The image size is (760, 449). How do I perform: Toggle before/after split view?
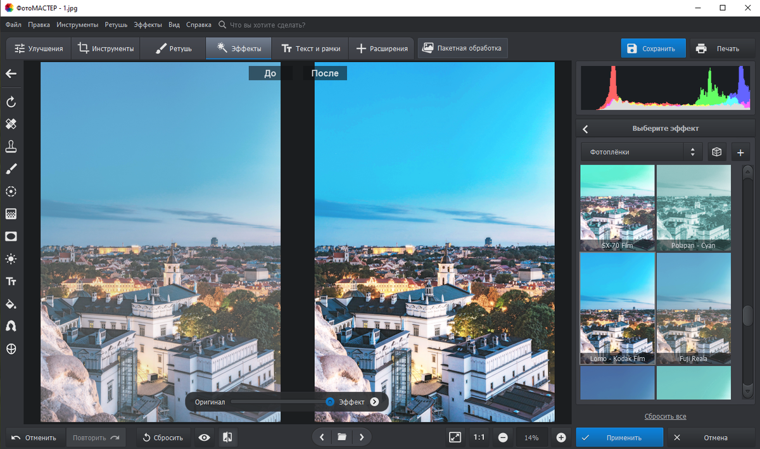click(x=227, y=438)
